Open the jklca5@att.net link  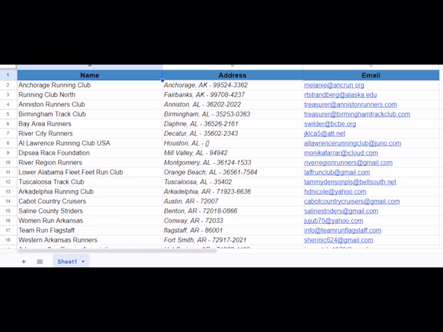(x=325, y=133)
